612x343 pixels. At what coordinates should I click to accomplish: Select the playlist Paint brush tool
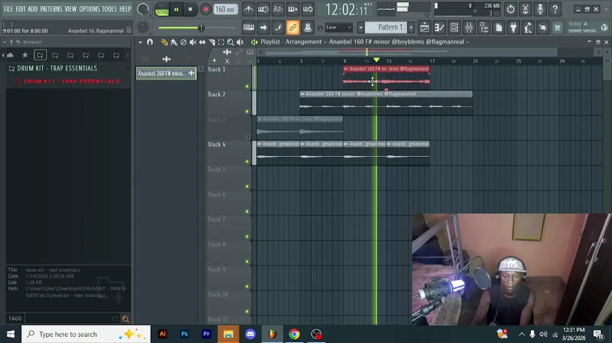click(x=174, y=42)
